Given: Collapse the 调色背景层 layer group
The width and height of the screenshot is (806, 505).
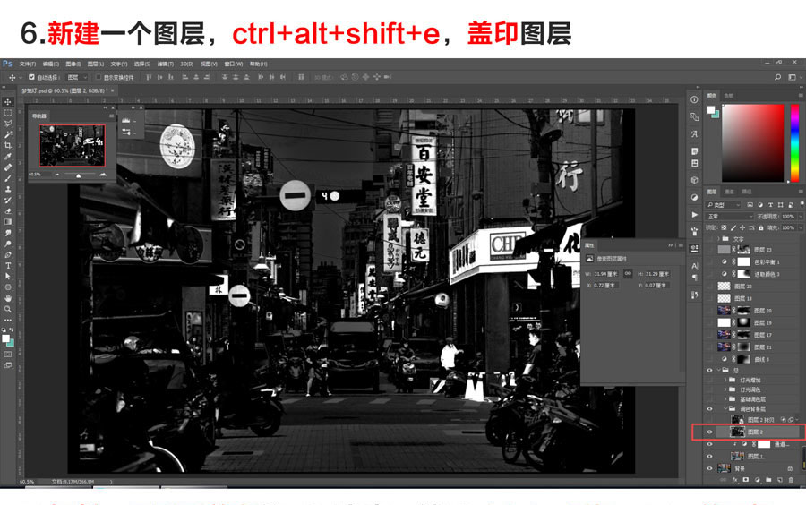Looking at the screenshot, I should click(725, 409).
